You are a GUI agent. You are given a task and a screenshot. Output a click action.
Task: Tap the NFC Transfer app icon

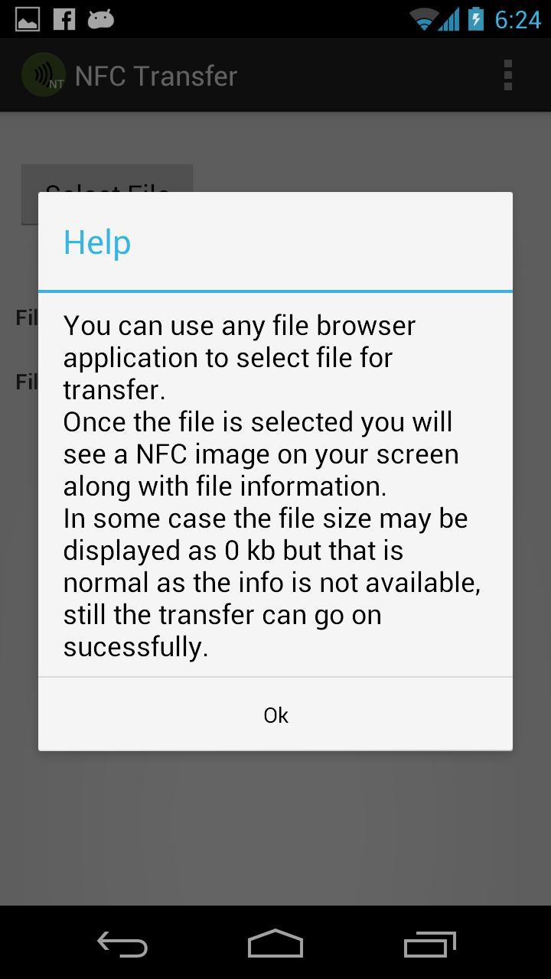click(x=44, y=75)
